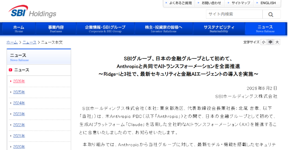288x150 pixels.
Task: Click the sidebar ニュース News Release header
Action: [x=39, y=57]
